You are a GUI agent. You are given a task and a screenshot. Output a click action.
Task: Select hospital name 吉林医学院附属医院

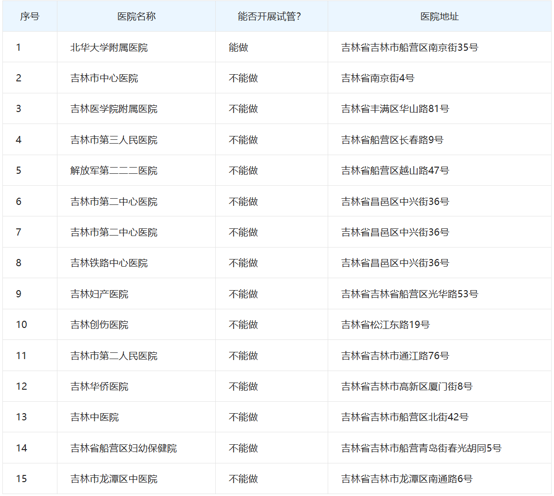[x=114, y=109]
